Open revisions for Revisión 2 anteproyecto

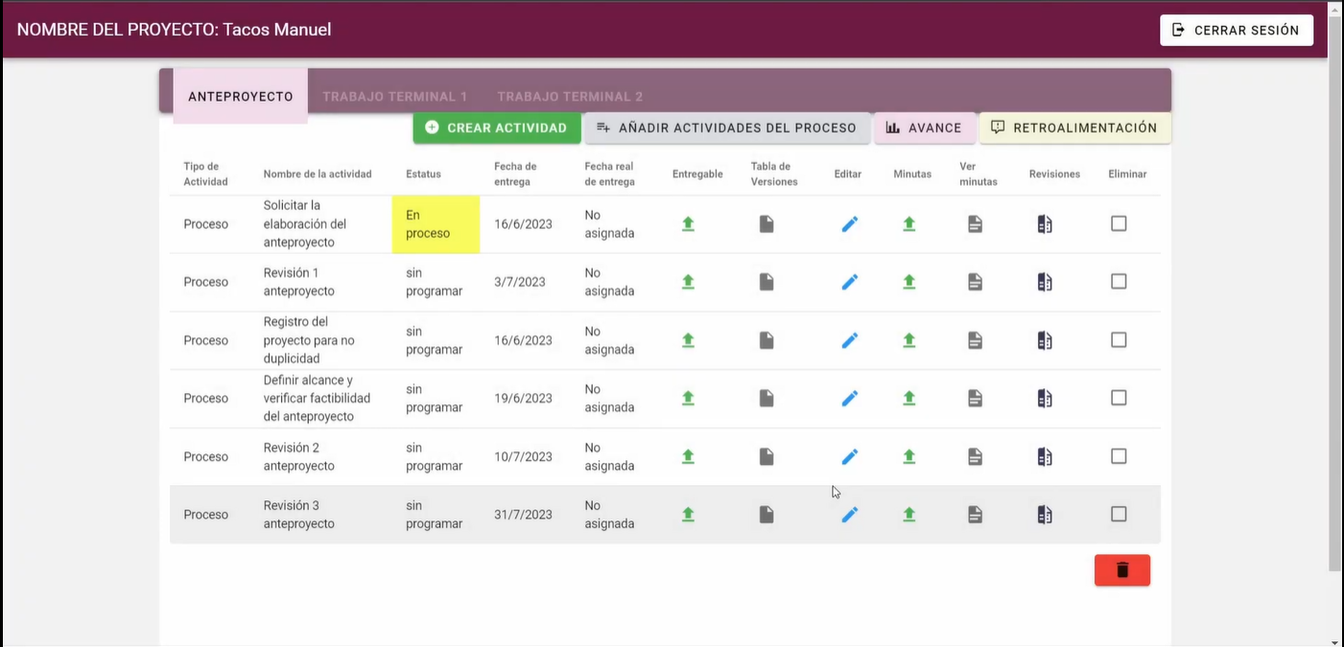pyautogui.click(x=1045, y=457)
